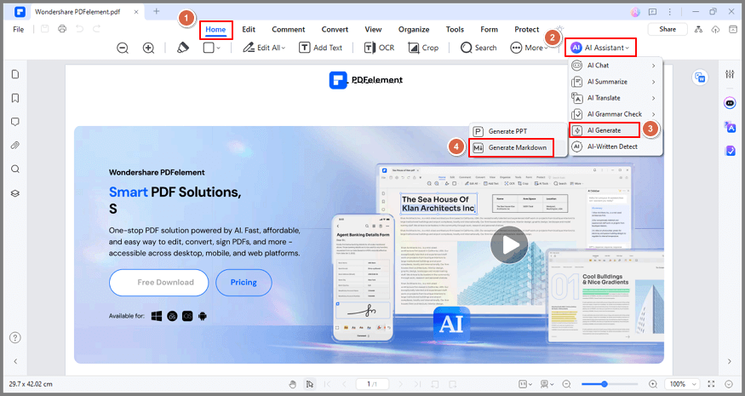This screenshot has height=396, width=745.
Task: Open the layers panel
Action: 15,193
